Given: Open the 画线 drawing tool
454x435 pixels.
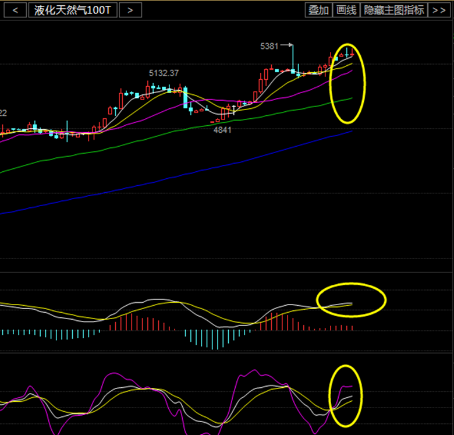Looking at the screenshot, I should click(346, 10).
